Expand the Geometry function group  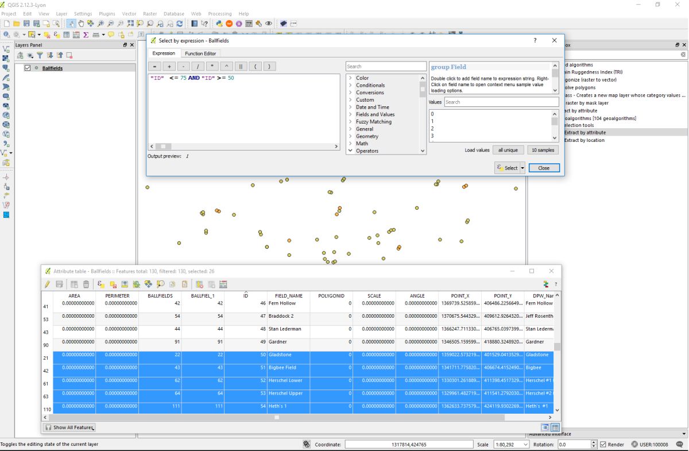[x=350, y=136]
